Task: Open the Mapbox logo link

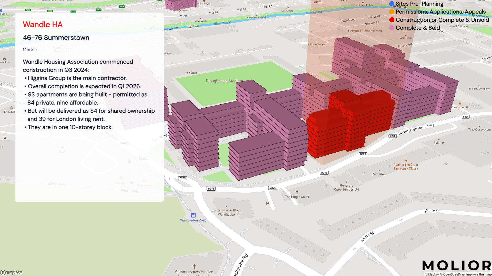Action: pos(12,272)
